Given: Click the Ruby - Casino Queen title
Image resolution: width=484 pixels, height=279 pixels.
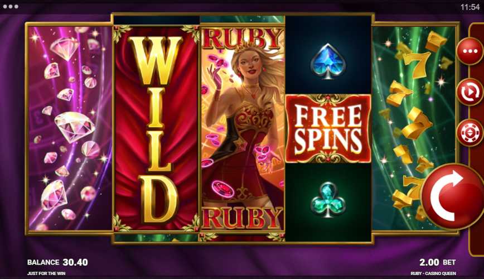Looking at the screenshot, I should tap(433, 273).
